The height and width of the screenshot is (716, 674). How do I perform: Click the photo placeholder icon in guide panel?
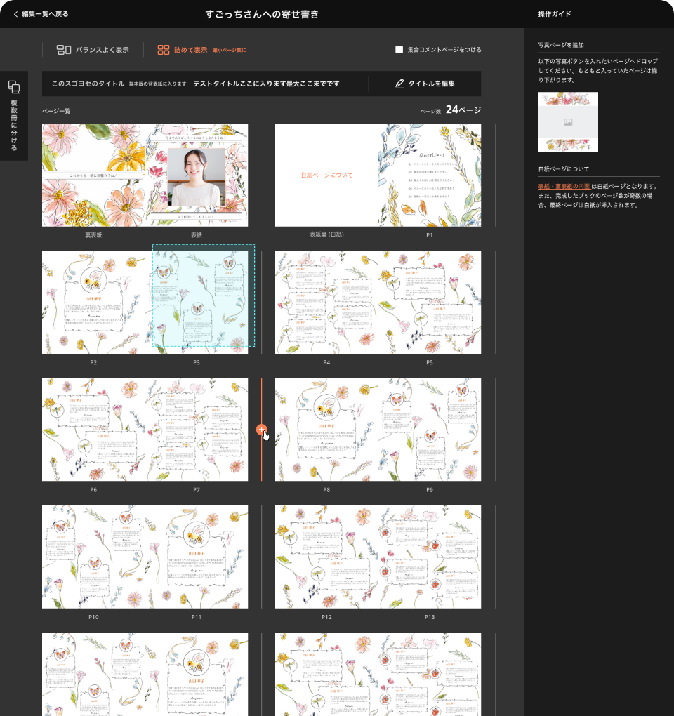tap(568, 122)
